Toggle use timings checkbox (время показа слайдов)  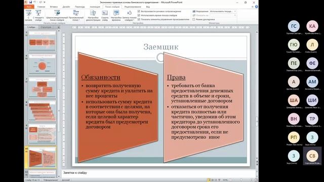pos(139,15)
